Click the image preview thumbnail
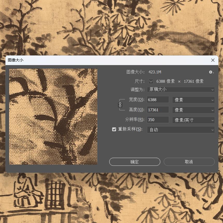The height and width of the screenshot is (223, 223). (53, 117)
